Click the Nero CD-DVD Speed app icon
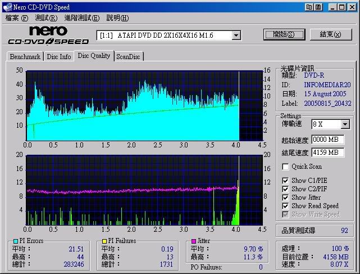 [x=7, y=7]
